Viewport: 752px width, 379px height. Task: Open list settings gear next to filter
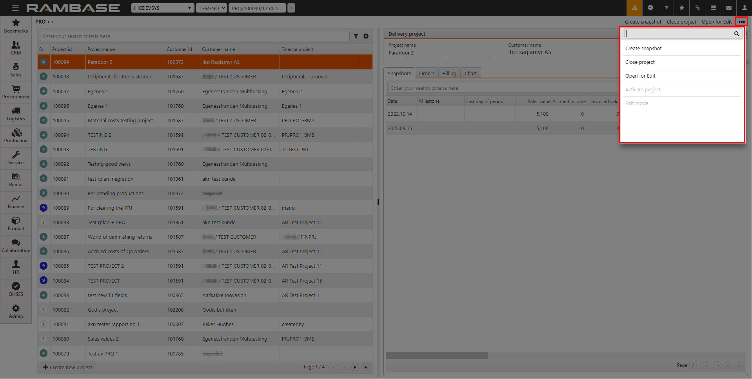point(366,36)
